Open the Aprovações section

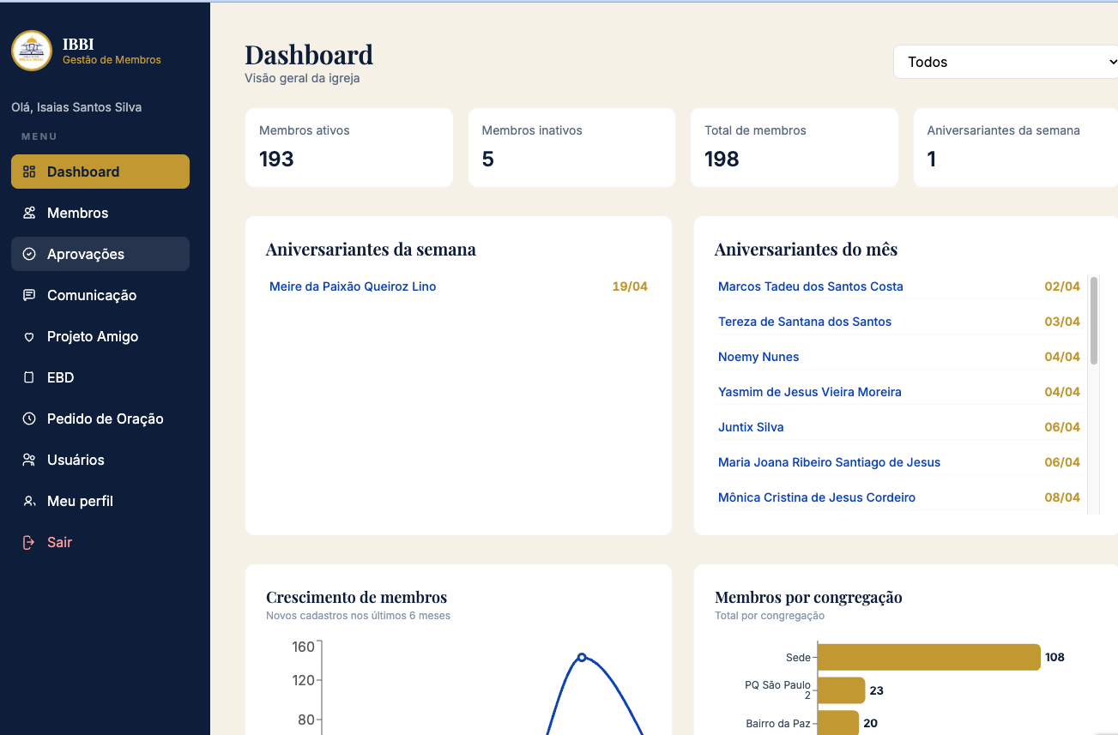pyautogui.click(x=100, y=254)
